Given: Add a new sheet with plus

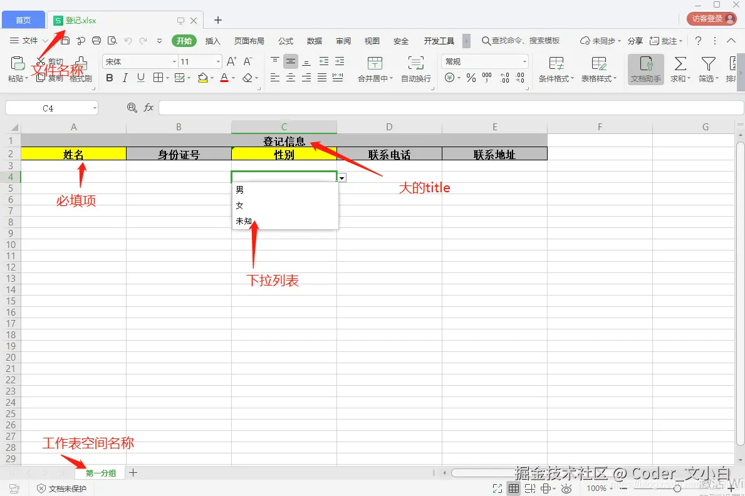Looking at the screenshot, I should click(133, 473).
